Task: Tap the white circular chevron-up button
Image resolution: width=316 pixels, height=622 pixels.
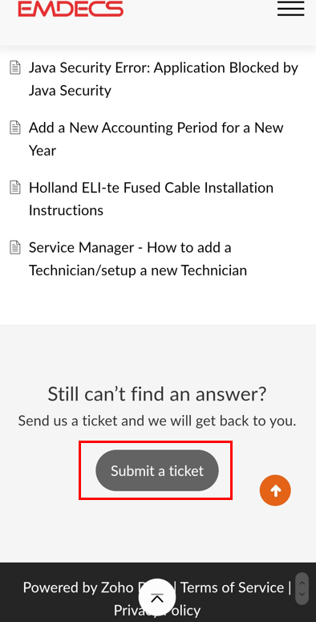Action: point(157,597)
